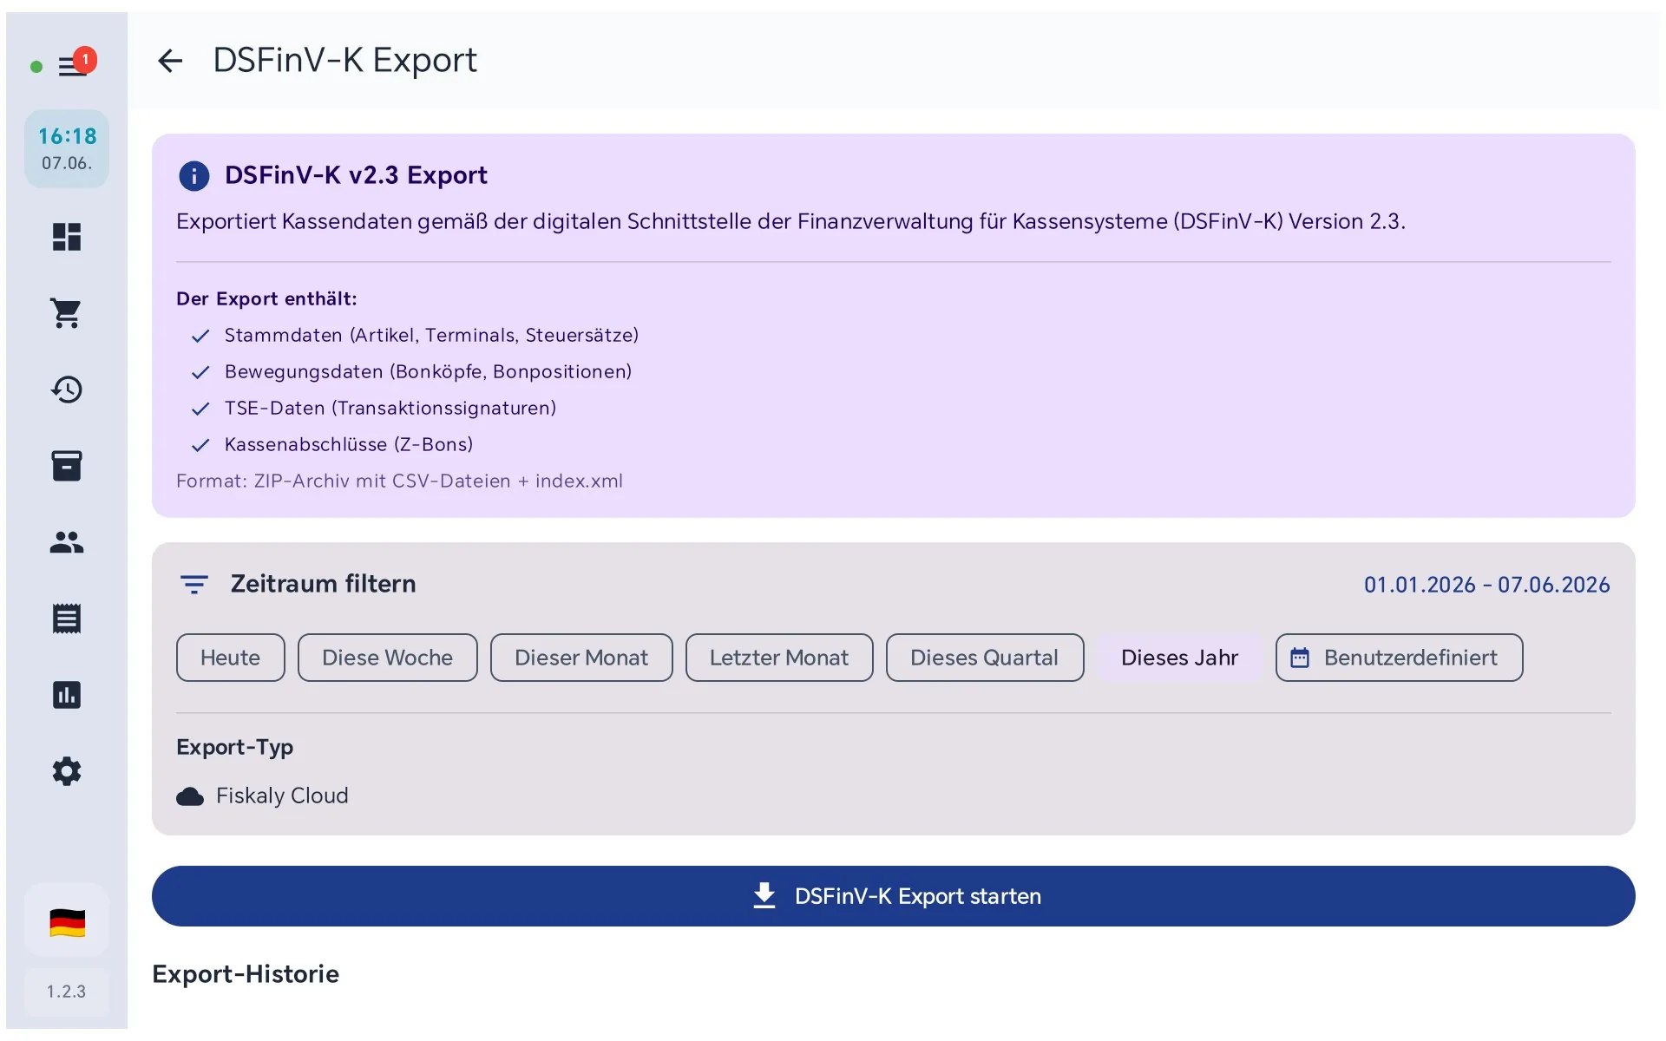1666x1041 pixels.
Task: Click the DSFinV-K Export page title
Action: tap(344, 61)
